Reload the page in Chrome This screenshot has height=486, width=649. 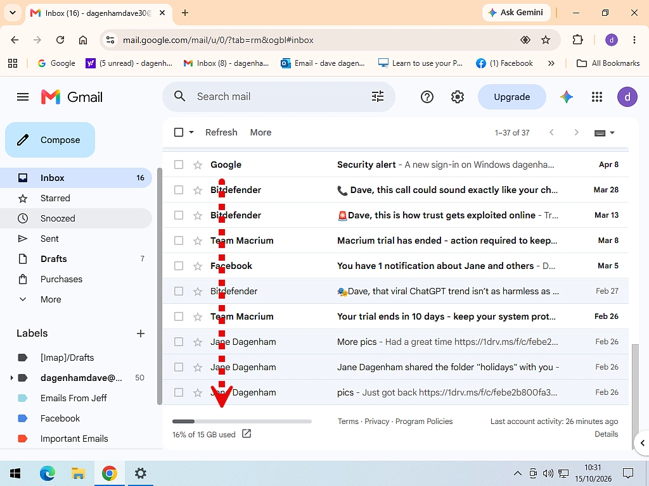tap(60, 40)
